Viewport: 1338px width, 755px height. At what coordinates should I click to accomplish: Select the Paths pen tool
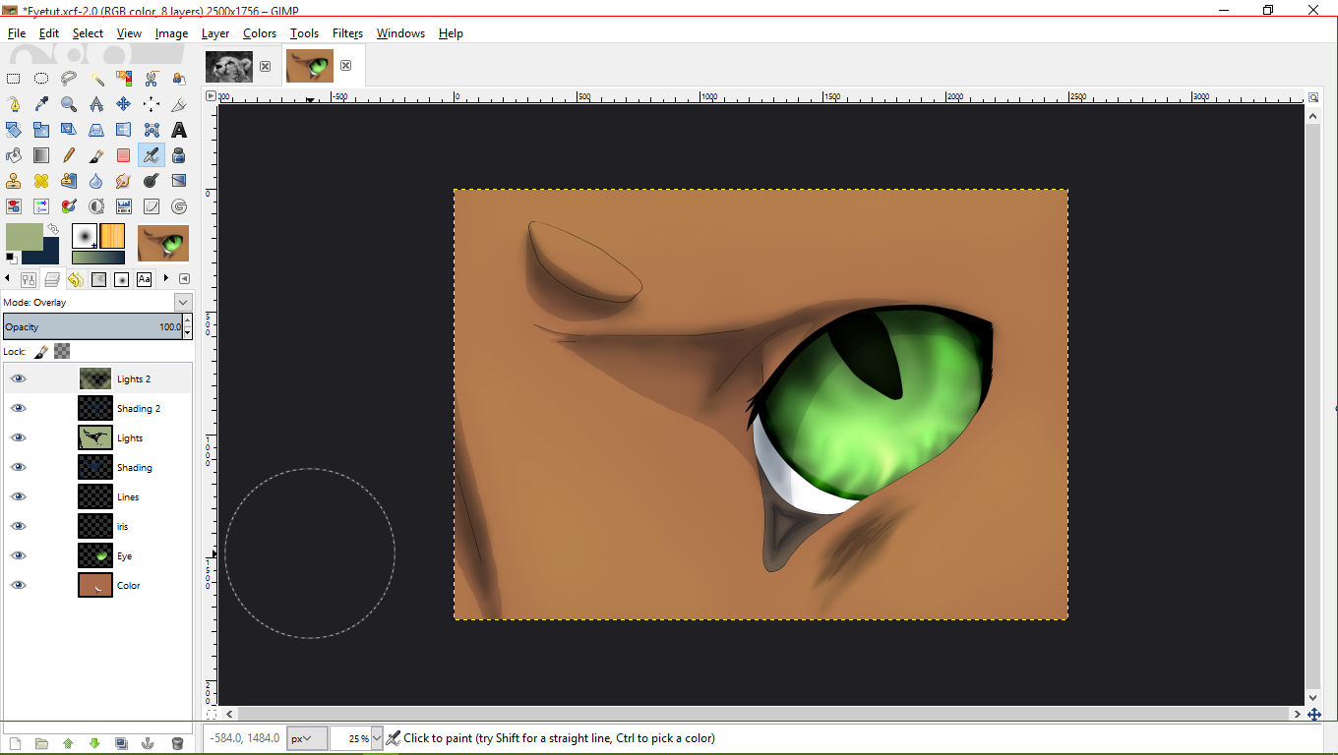14,104
